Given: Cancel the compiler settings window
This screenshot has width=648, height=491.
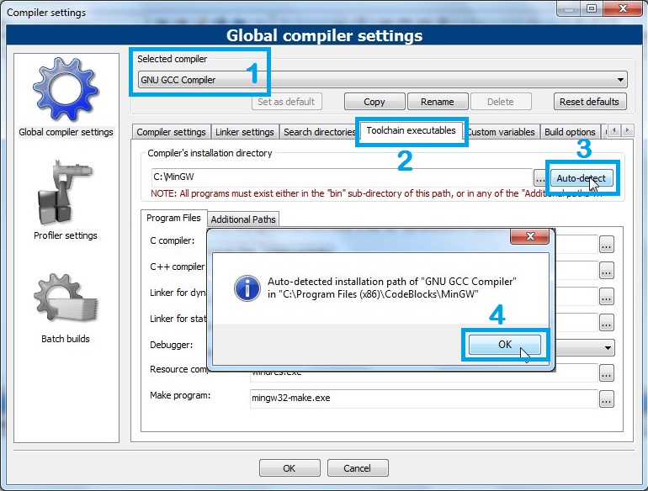Looking at the screenshot, I should [358, 468].
